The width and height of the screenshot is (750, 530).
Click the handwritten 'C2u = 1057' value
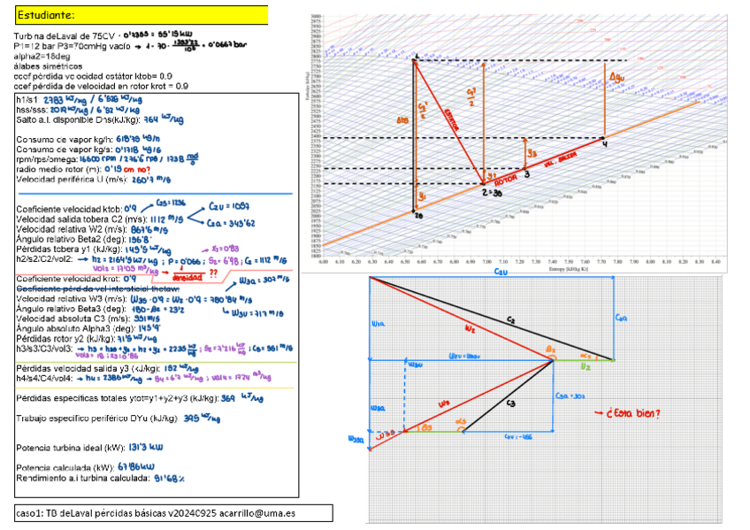229,207
